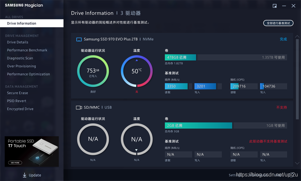Click the 良好 health status label
Image resolution: width=301 pixels, height=181 pixels.
pos(93,92)
